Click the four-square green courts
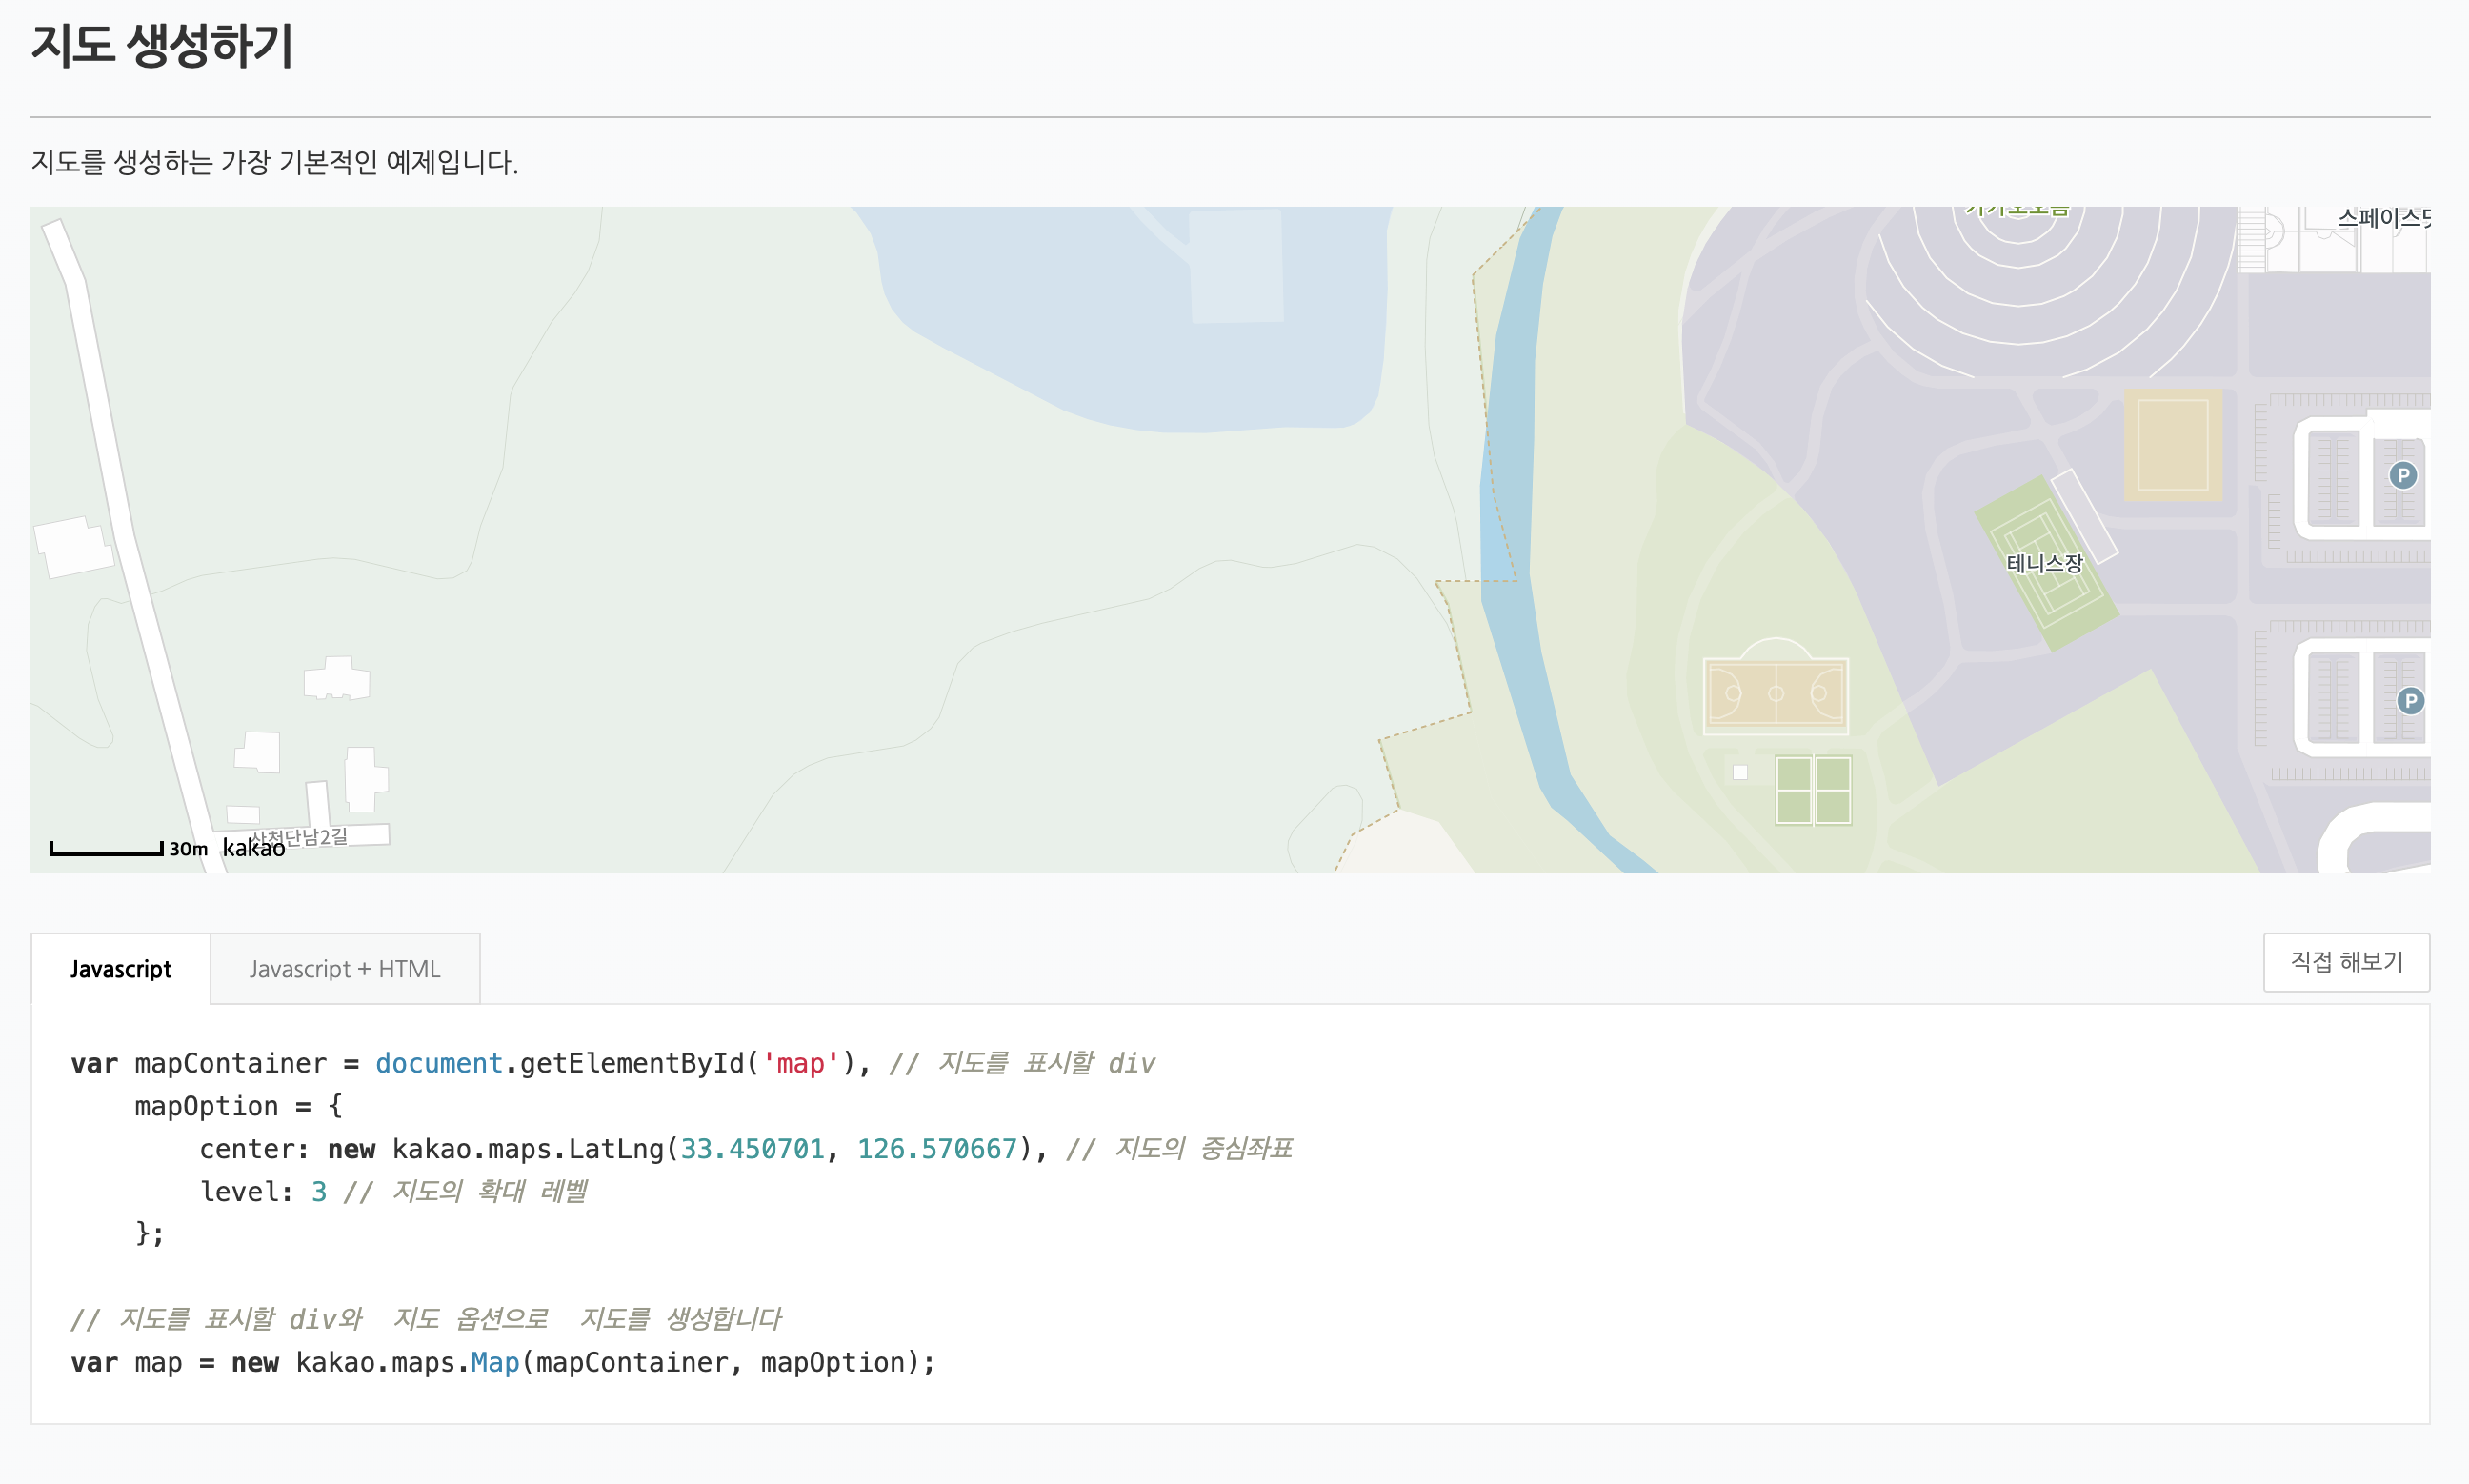Viewport: 2469px width, 1484px height. pyautogui.click(x=1812, y=790)
